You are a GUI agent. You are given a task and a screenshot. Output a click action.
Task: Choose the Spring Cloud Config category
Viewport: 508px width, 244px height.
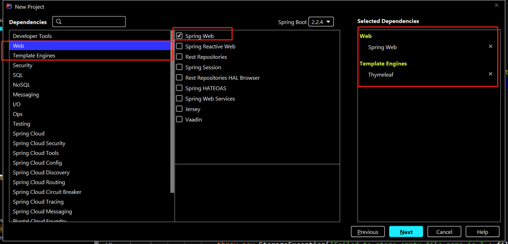tap(90, 163)
